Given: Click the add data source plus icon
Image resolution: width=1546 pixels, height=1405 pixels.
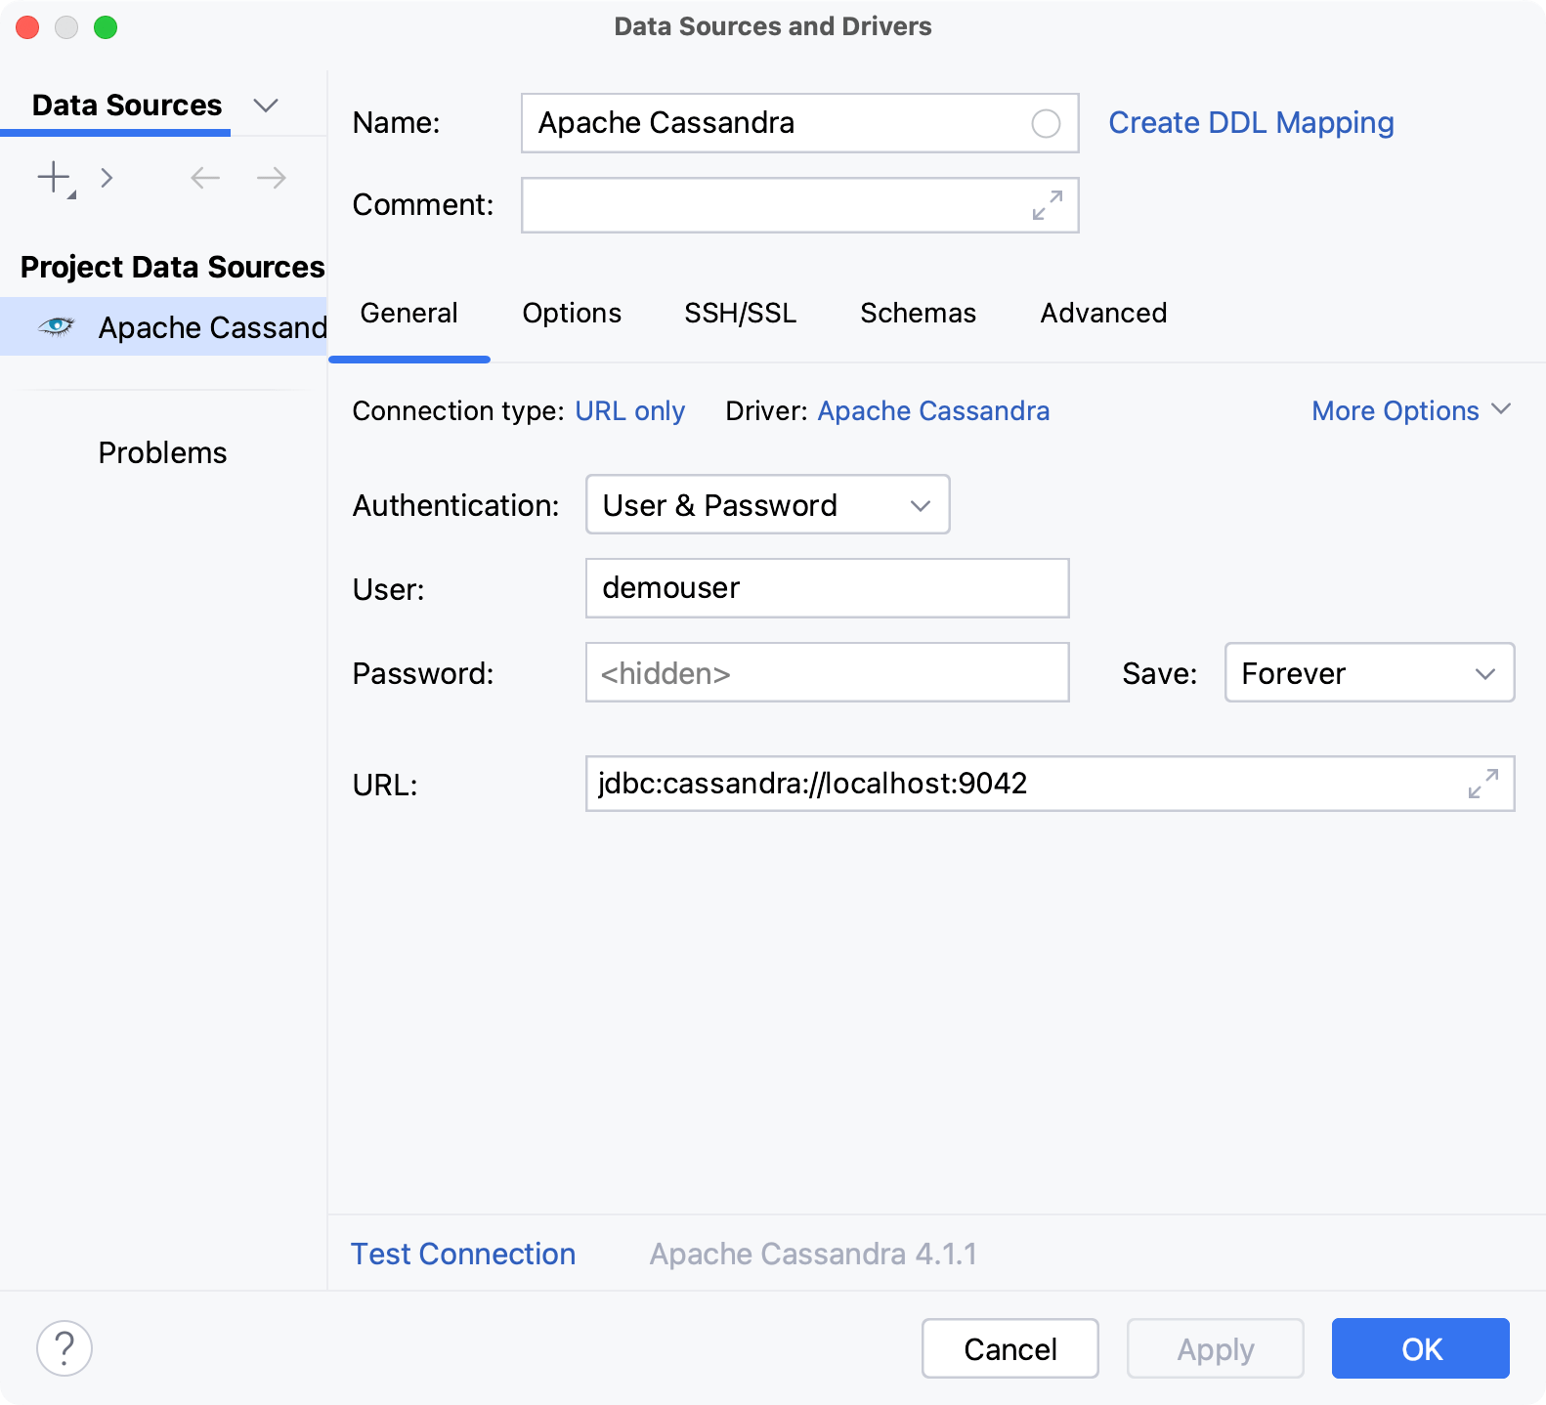Looking at the screenshot, I should point(54,178).
